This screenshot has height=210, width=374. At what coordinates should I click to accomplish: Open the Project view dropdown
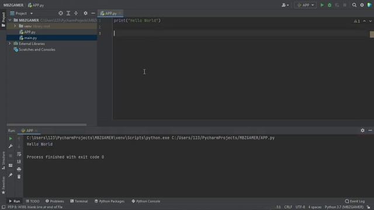pyautogui.click(x=22, y=13)
